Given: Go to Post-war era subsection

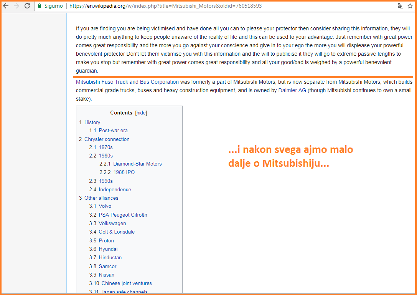Looking at the screenshot, I should point(113,130).
